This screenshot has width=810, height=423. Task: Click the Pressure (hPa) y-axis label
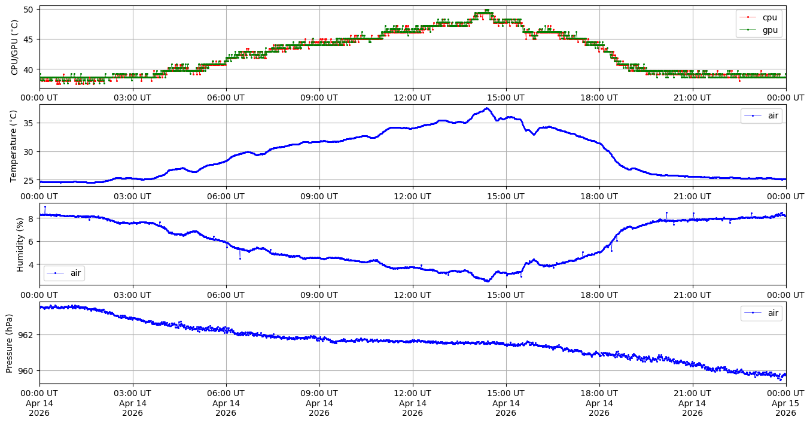pos(10,343)
